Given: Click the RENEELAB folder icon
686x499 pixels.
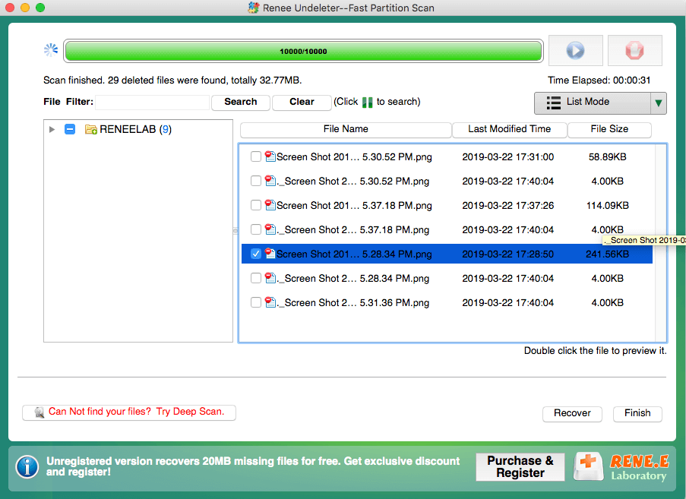Looking at the screenshot, I should (91, 129).
